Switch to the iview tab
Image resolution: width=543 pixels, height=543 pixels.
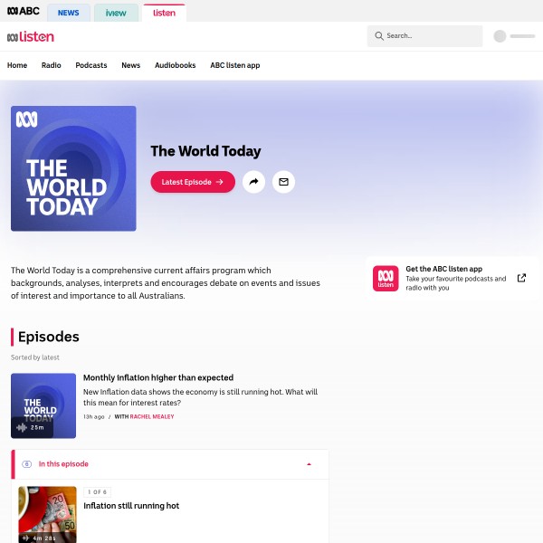tap(117, 13)
